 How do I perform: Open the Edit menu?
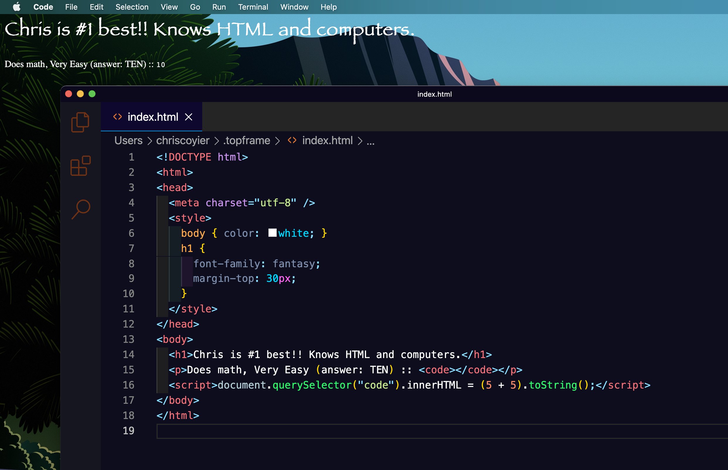(x=96, y=7)
